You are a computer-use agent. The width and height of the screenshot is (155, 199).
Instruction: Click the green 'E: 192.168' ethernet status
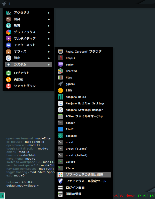pyautogui.click(x=146, y=196)
